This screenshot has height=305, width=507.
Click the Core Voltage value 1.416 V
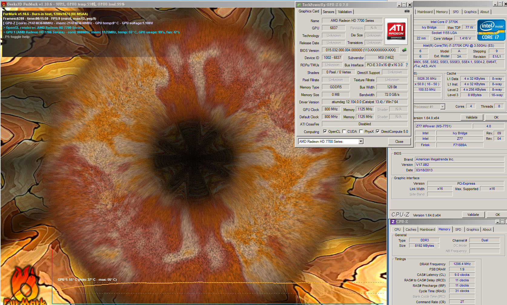coord(465,39)
